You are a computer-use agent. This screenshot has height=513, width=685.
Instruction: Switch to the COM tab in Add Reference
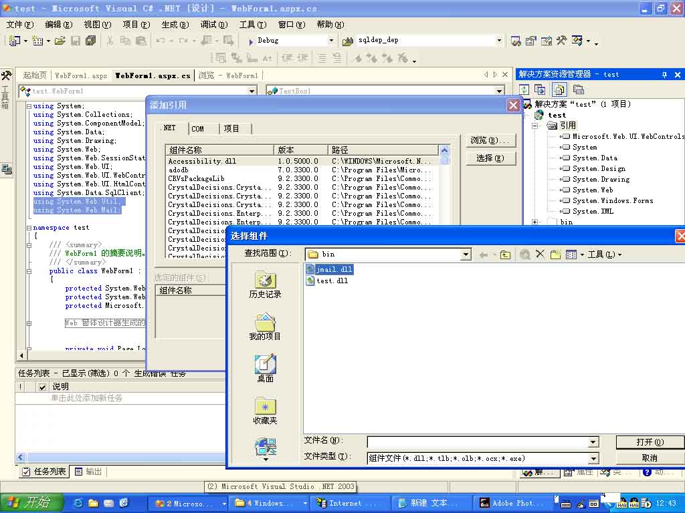(x=198, y=129)
